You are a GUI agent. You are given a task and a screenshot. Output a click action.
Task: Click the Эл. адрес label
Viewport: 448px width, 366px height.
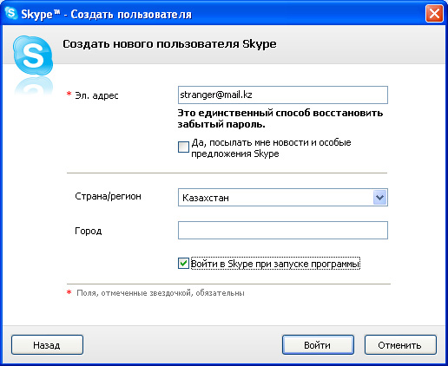(96, 95)
